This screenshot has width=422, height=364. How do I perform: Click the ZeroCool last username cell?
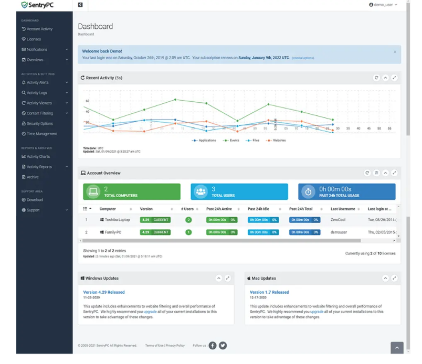[338, 220]
